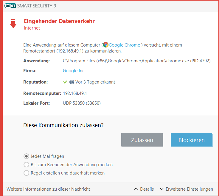Block communication with the Blockieren button
Screen dimensions: 219x196
pyautogui.click(x=192, y=140)
